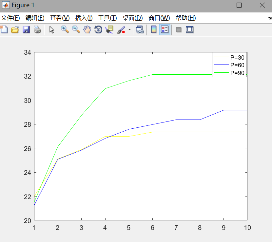
Task: Select the Zoom In magnifier tool
Action: [65, 30]
